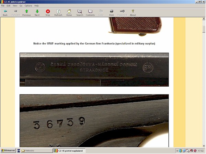
Task: Open the File menu
Action: coord(3,5)
